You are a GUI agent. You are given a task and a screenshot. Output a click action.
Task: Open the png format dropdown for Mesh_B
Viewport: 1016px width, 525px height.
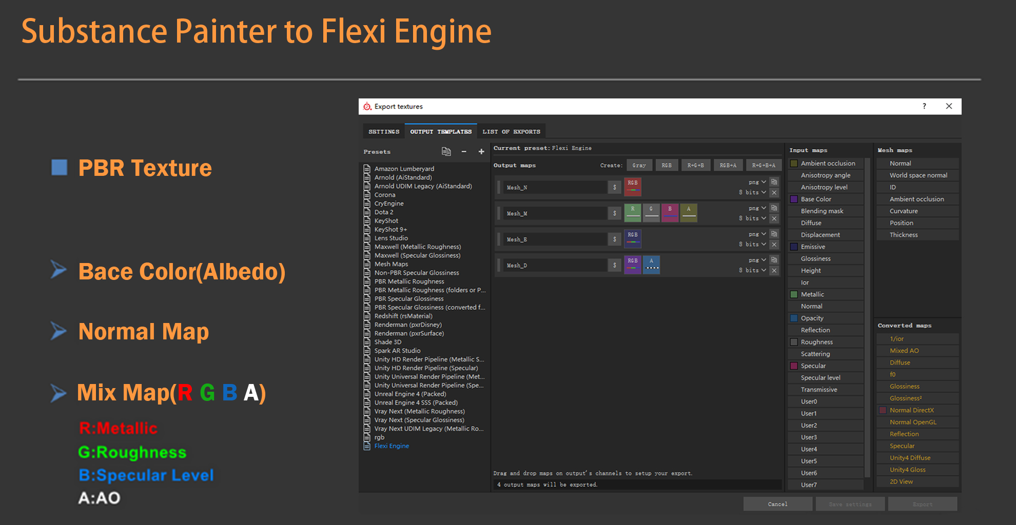pos(757,234)
